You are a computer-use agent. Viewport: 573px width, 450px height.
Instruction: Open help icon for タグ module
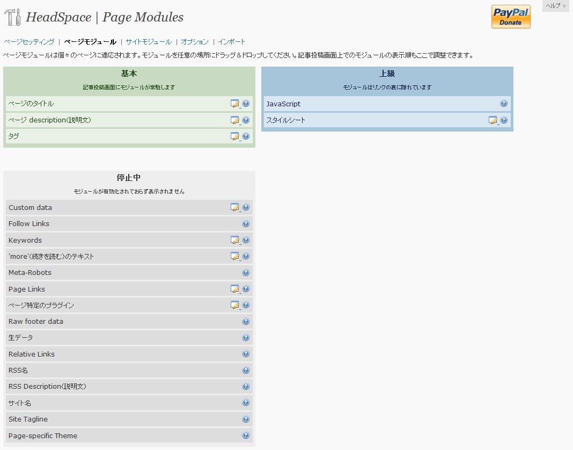pos(246,136)
